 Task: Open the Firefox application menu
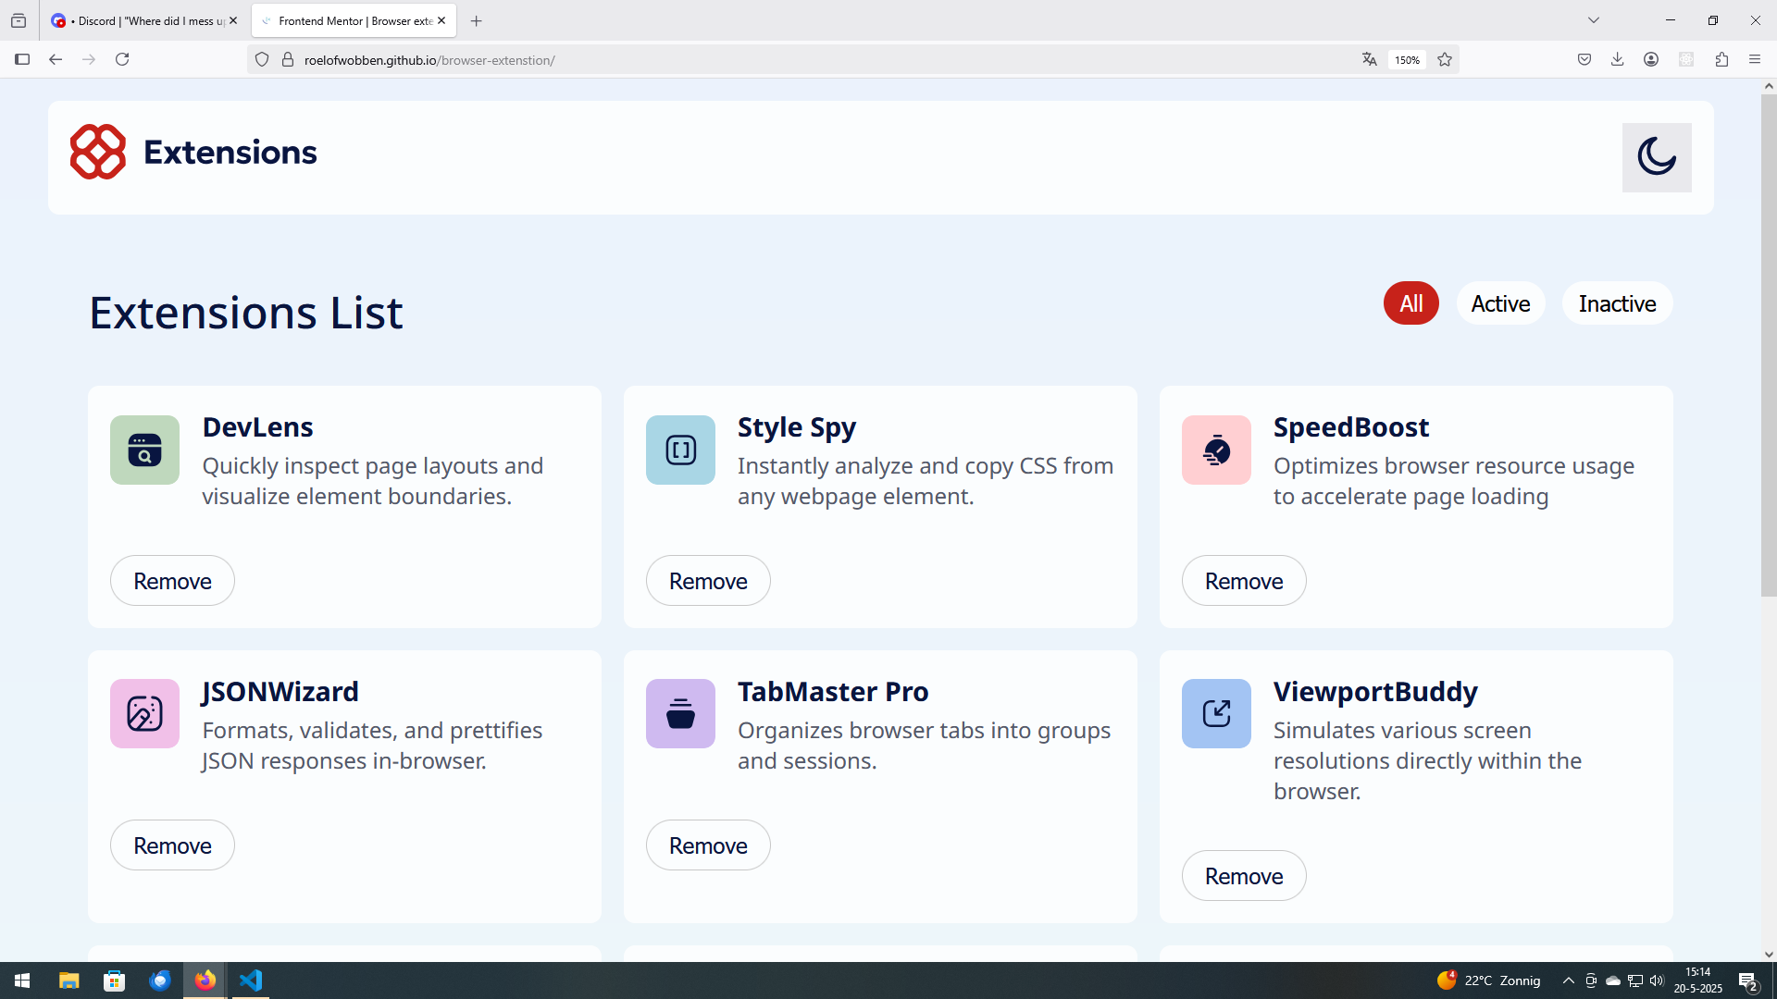coord(1755,59)
